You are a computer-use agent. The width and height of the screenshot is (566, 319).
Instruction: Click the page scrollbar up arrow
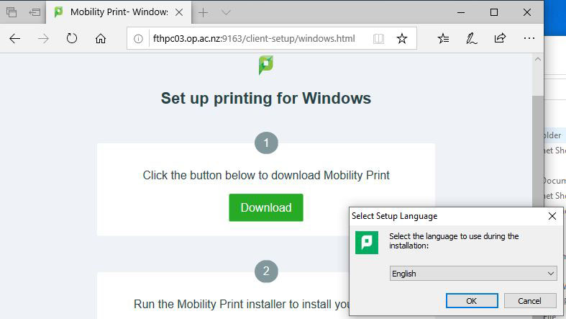click(538, 59)
